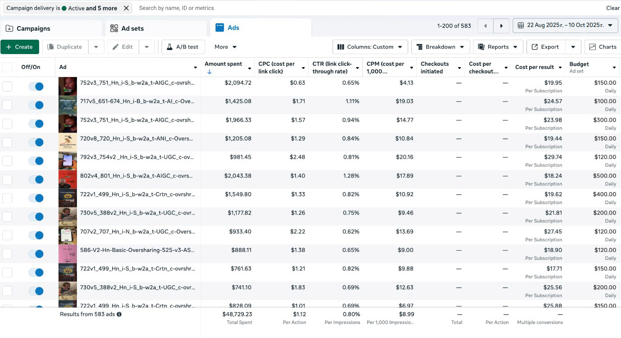Open the Columns: Custom dropdown

(x=370, y=47)
